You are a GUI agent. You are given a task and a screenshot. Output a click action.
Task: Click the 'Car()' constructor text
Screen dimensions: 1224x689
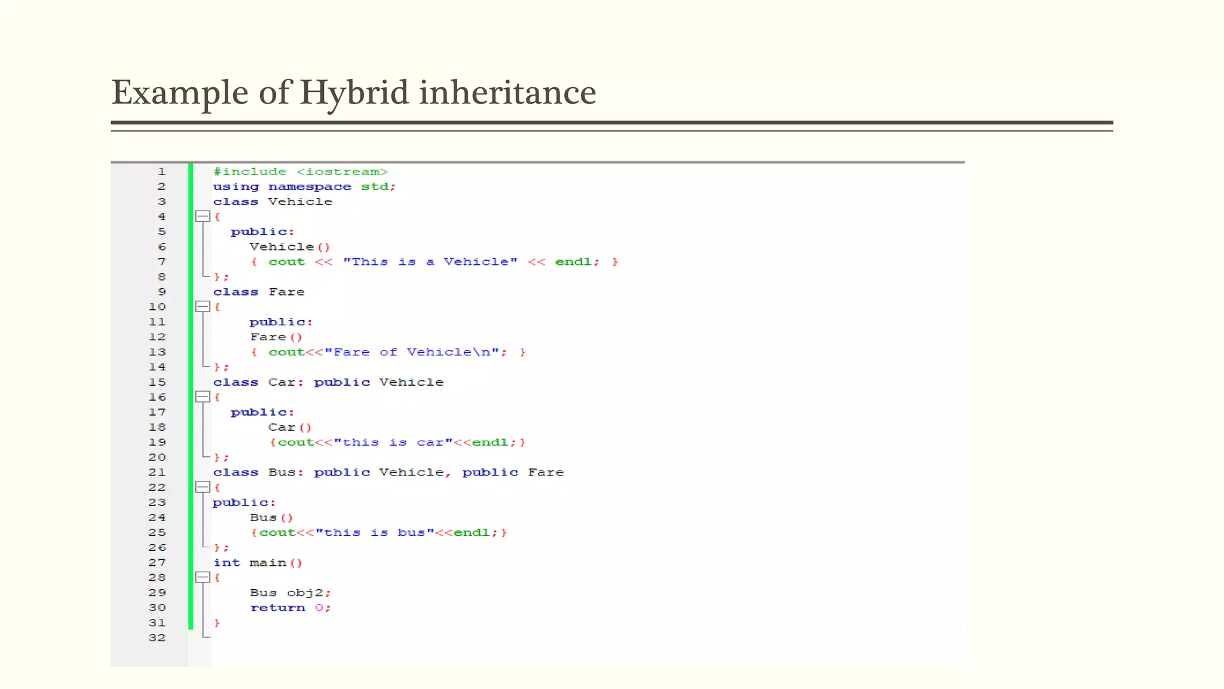pos(290,428)
